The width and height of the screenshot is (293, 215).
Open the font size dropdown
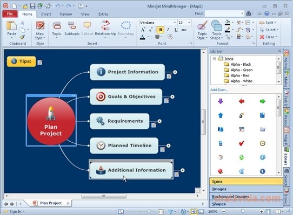click(x=189, y=23)
